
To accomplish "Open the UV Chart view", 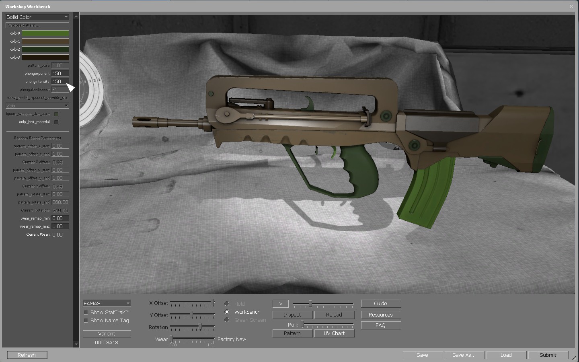I will pos(334,333).
